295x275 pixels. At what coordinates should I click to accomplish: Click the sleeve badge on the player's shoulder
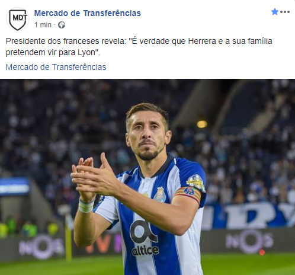195,180
